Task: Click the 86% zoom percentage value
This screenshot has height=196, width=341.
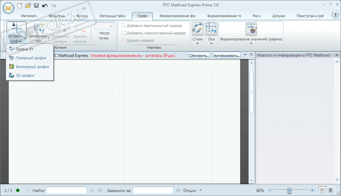Action: pos(260,190)
